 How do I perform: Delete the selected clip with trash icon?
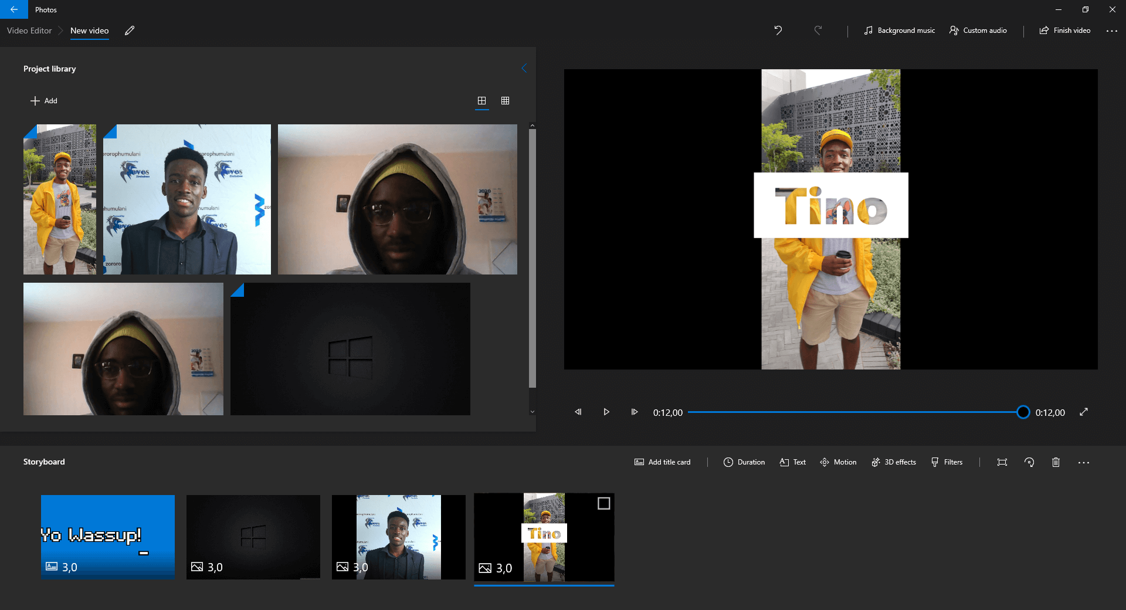(1056, 462)
